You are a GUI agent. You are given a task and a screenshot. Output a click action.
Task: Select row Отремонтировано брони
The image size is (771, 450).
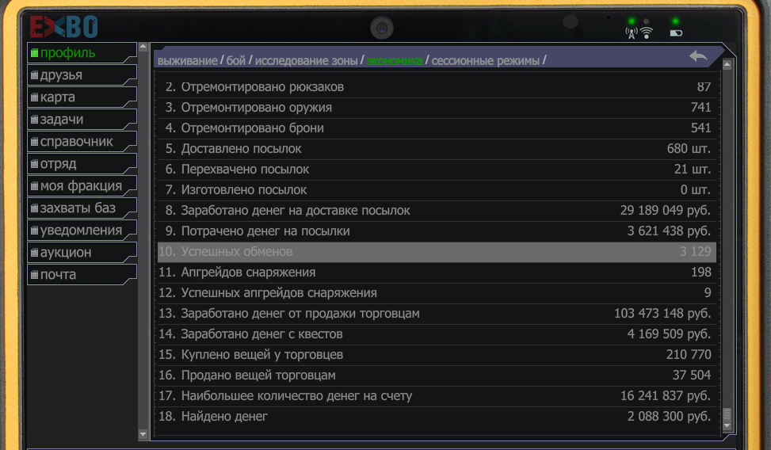point(437,128)
